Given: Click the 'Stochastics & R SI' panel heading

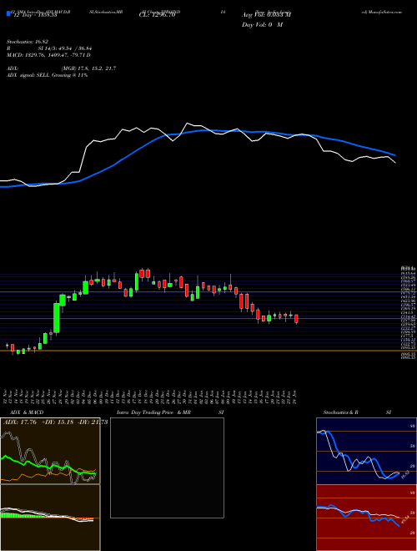Looking at the screenshot, I should 357,412.
